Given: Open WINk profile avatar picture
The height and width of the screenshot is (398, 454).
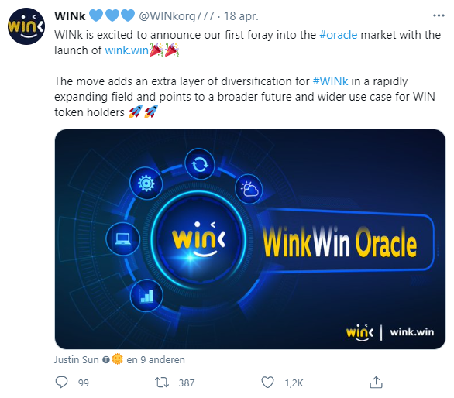Looking at the screenshot, I should (26, 26).
